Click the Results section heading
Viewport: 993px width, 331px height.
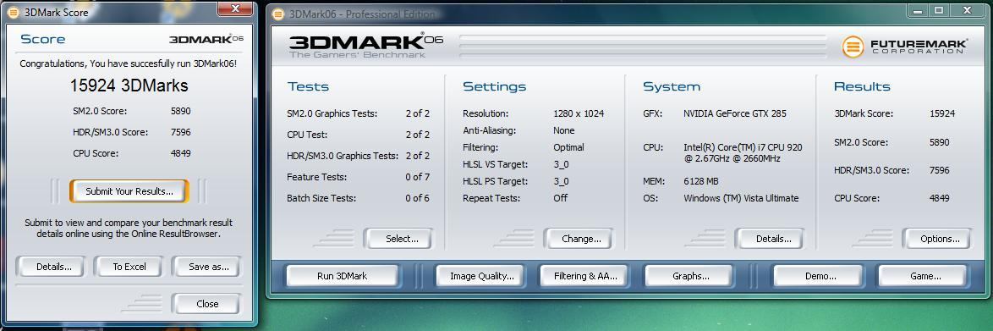(862, 87)
